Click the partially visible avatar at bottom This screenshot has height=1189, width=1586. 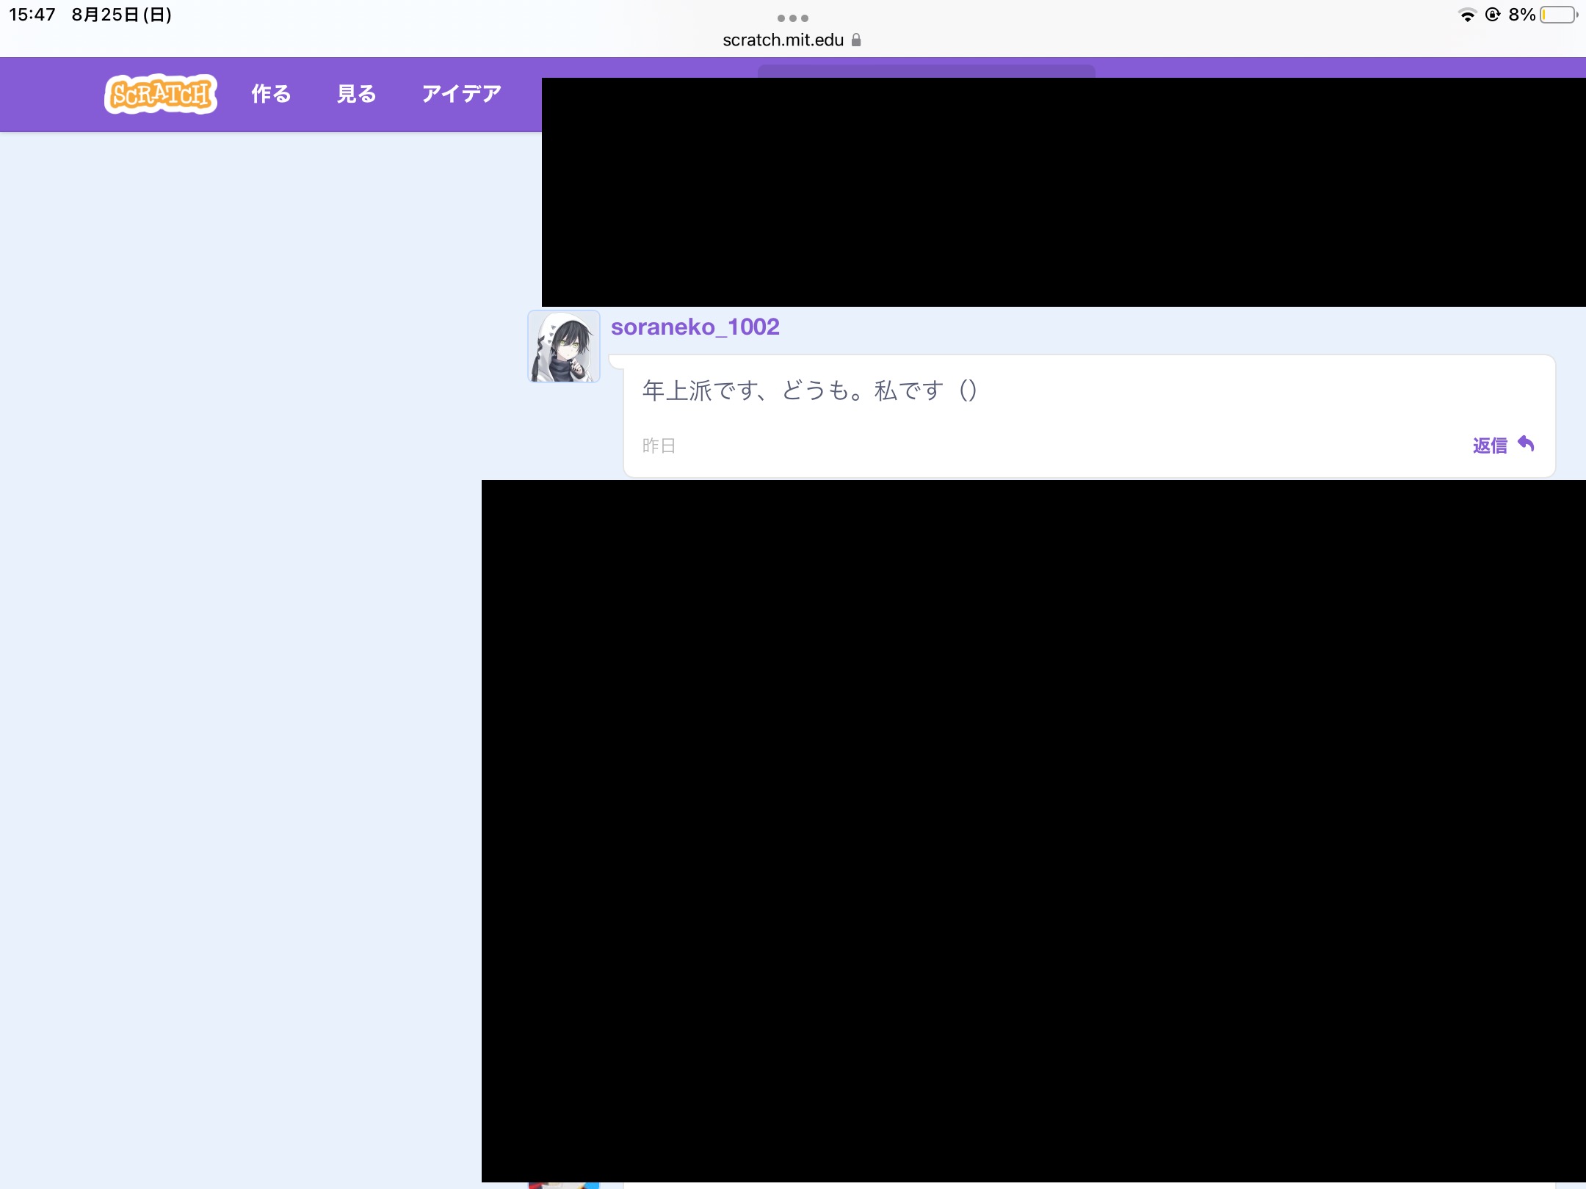pos(564,1185)
